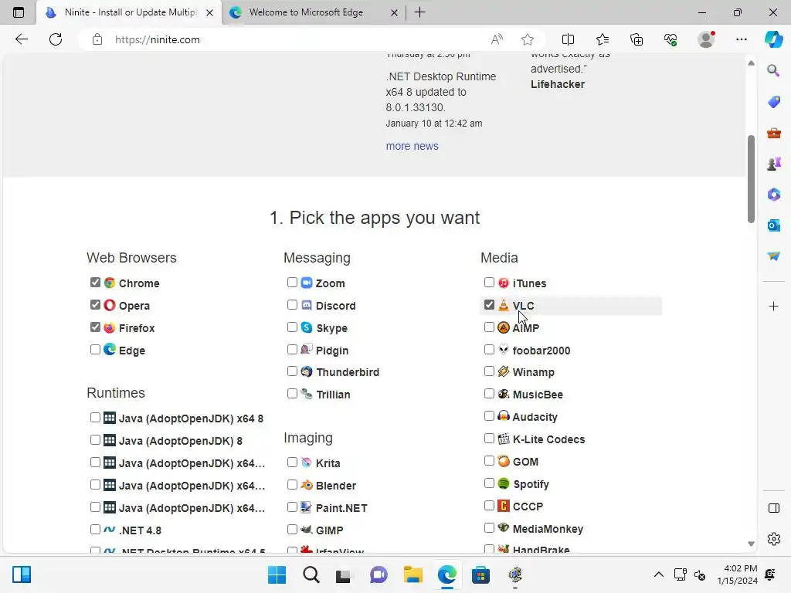The width and height of the screenshot is (791, 593).
Task: Switch to the Ninite tab
Action: [x=129, y=12]
